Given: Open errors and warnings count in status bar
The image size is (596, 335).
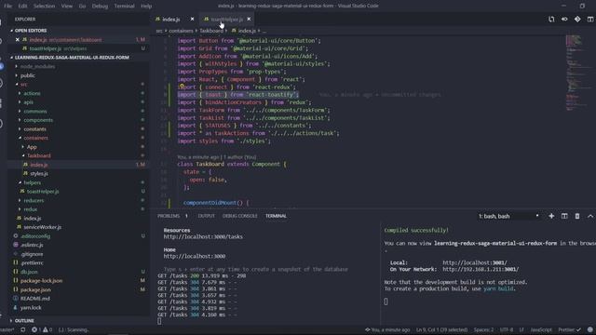Looking at the screenshot, I should coord(42,329).
